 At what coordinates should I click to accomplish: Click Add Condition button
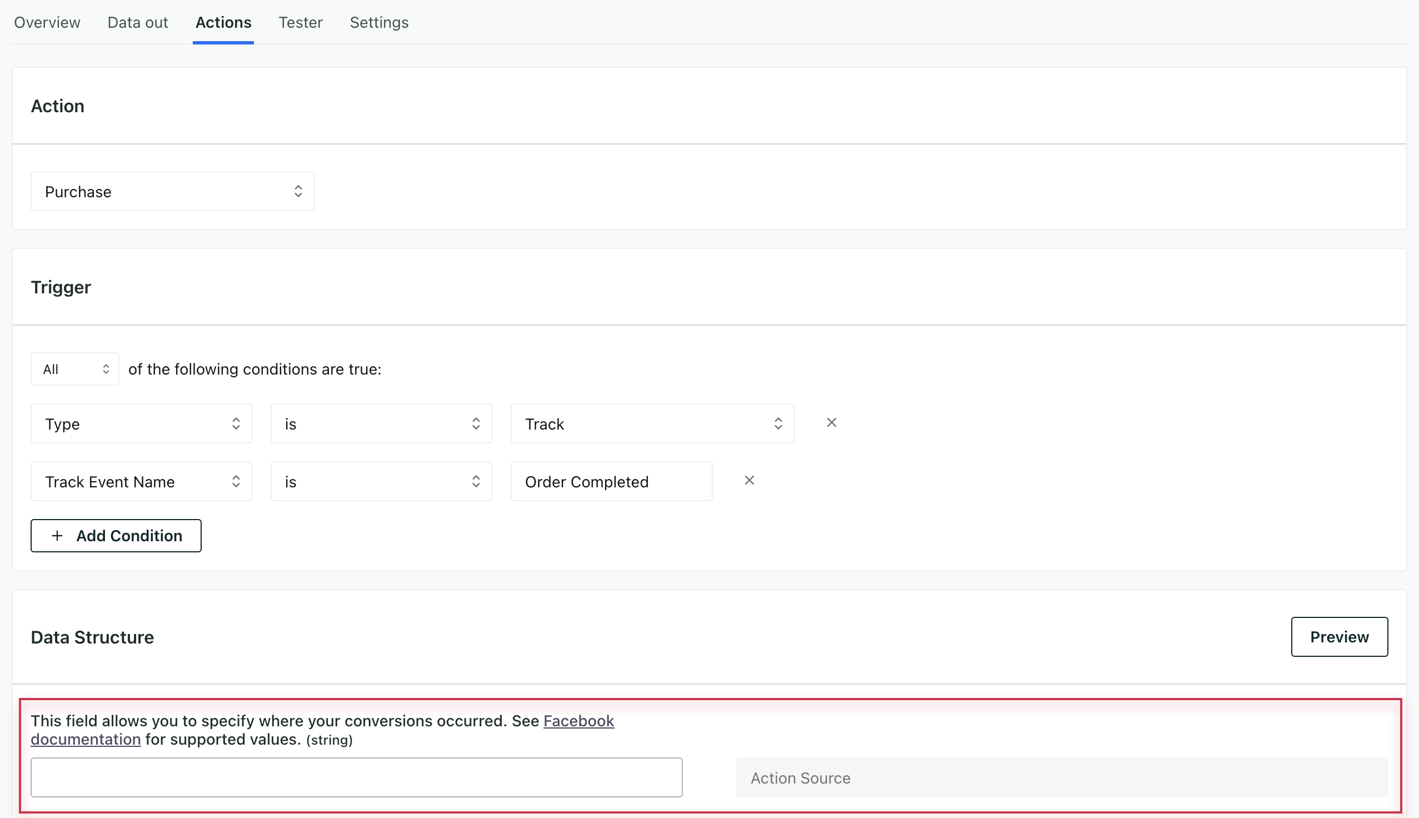pyautogui.click(x=116, y=535)
